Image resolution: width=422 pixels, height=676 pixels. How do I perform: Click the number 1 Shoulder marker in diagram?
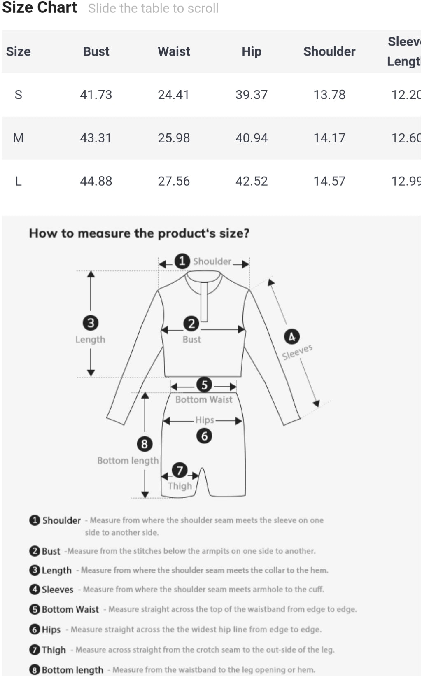182,261
